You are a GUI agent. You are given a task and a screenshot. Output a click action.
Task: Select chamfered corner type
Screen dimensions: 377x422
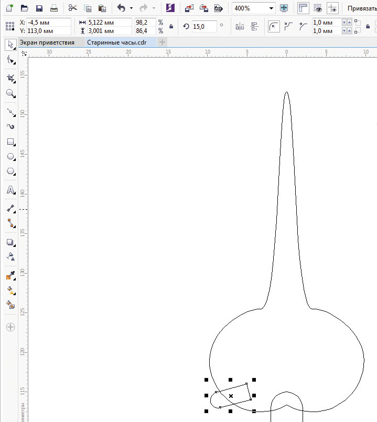tap(303, 26)
